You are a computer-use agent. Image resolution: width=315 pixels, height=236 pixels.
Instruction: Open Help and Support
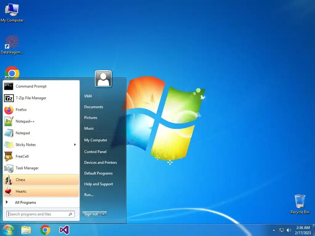tap(98, 184)
